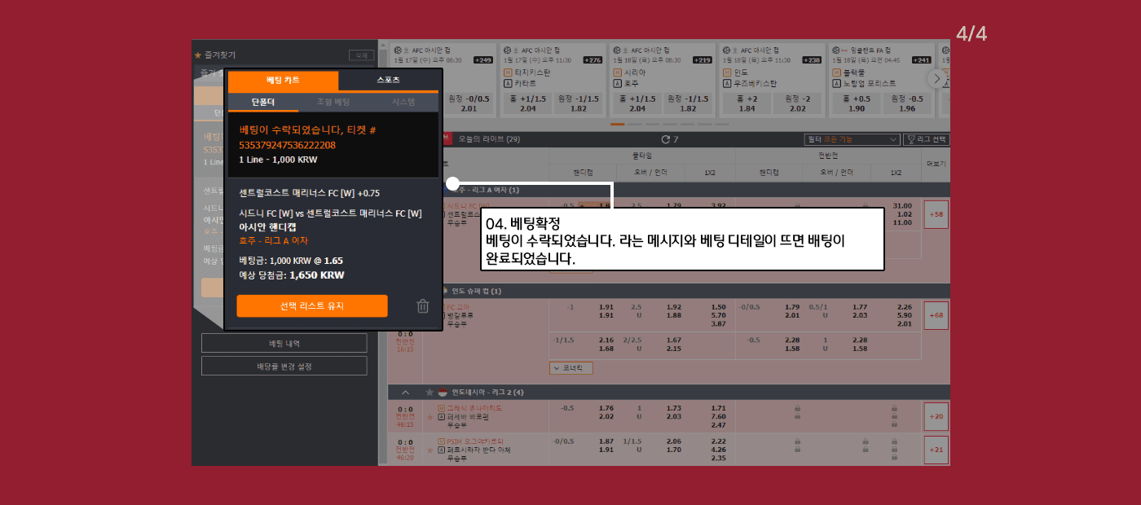Viewport: 1141px width, 505px height.
Task: Click soccer ball icon on 타지키스탄 card
Action: tap(508, 50)
